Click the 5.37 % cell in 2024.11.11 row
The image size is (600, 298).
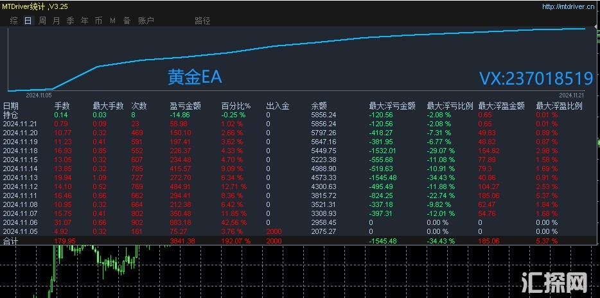[547, 195]
